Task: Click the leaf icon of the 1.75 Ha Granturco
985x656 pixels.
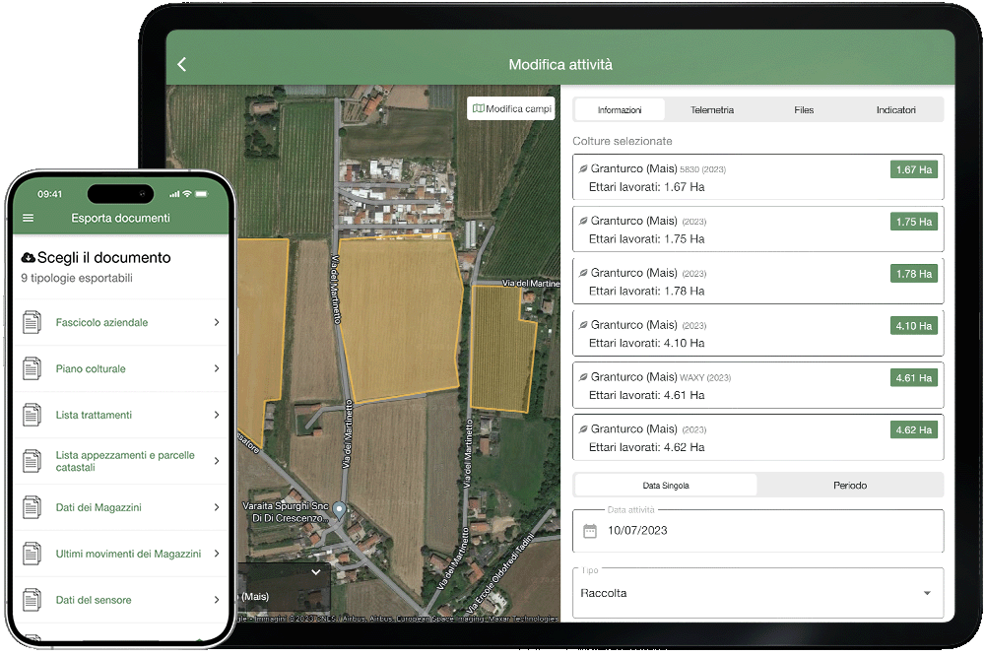Action: 583,222
